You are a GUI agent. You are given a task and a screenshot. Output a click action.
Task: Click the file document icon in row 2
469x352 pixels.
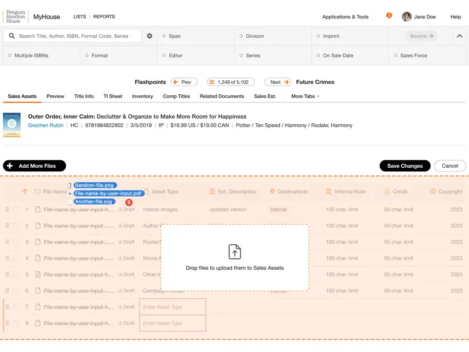tap(38, 225)
